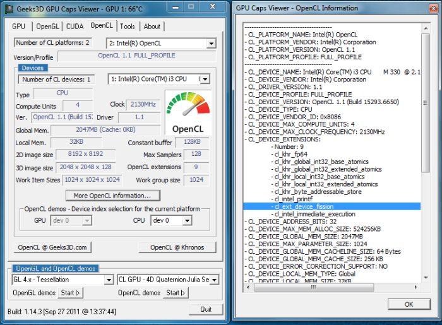Select the OpenCL tab
442x325 pixels.
click(x=102, y=25)
